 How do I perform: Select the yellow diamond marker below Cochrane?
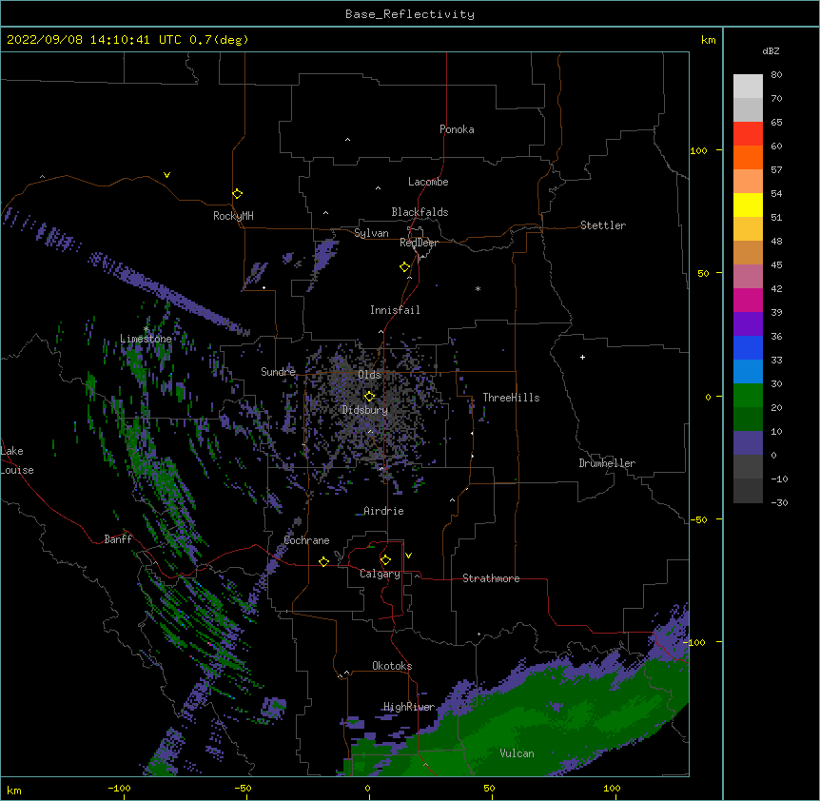(x=323, y=561)
